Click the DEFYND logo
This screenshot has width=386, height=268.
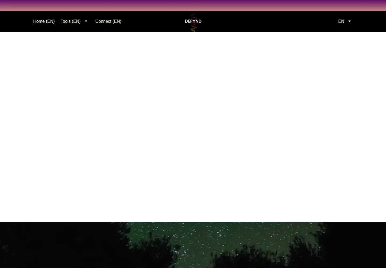click(x=193, y=21)
